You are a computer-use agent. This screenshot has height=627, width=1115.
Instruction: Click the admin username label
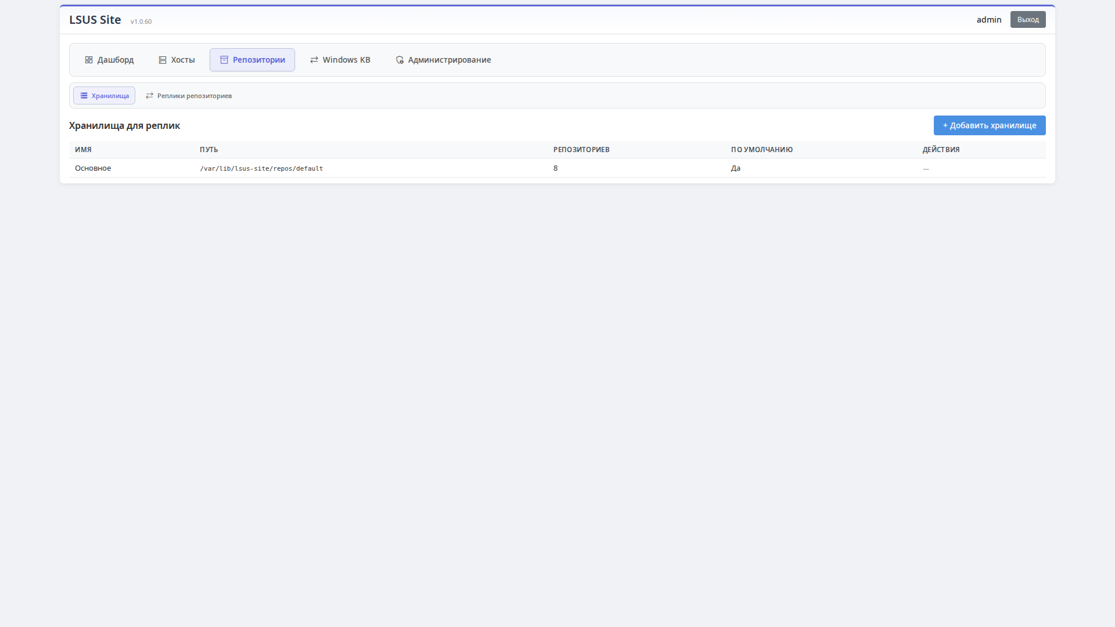989,20
